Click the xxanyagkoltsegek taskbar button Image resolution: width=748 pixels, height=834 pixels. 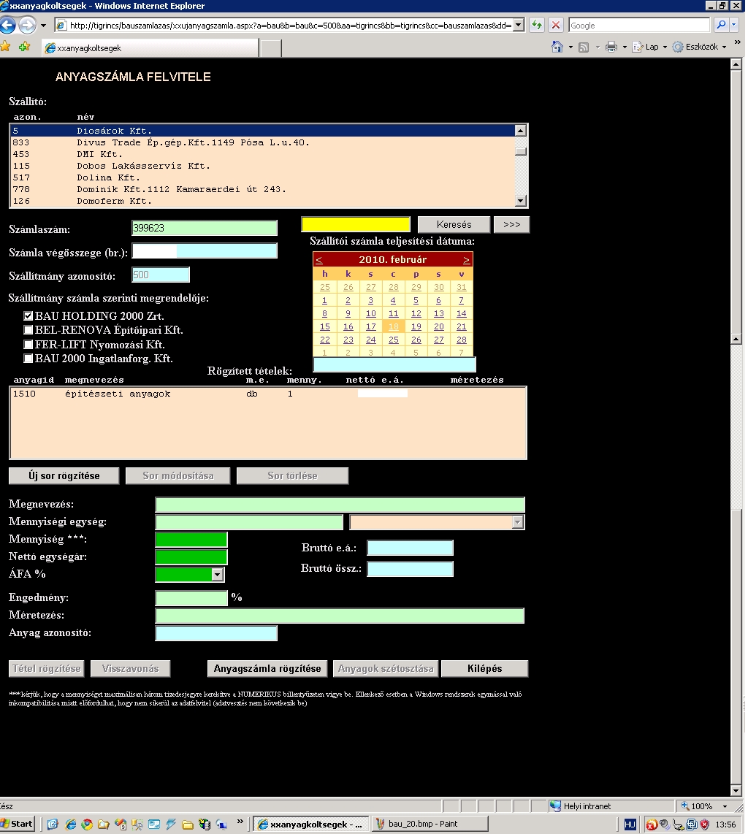[310, 825]
